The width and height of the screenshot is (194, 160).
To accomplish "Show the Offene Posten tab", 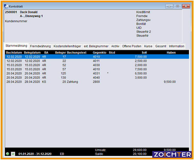I will [x=132, y=46].
